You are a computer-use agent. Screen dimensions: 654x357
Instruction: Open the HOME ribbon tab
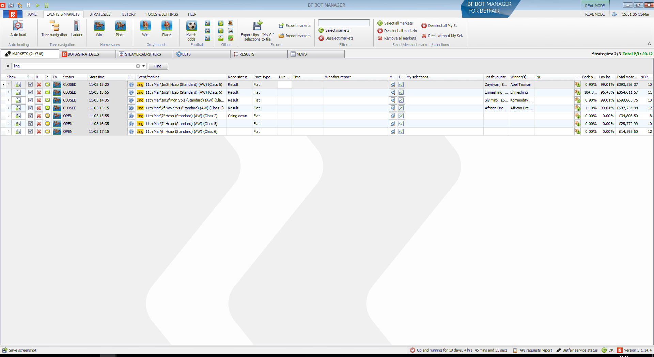(32, 14)
